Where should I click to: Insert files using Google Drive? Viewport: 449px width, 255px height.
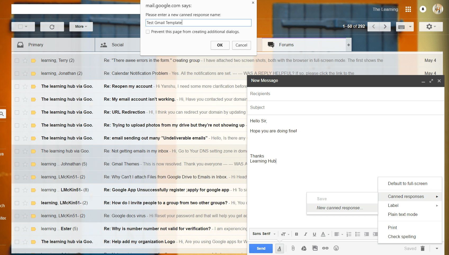[304, 248]
